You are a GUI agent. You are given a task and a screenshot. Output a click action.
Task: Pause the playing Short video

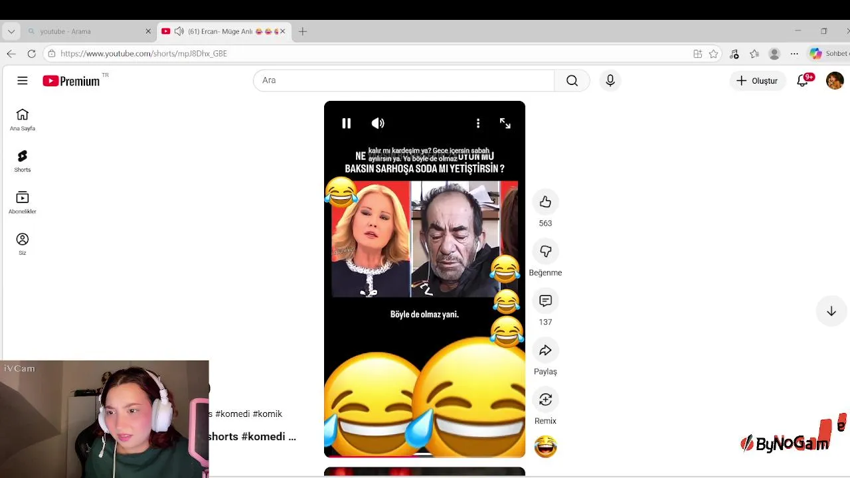[x=346, y=123]
